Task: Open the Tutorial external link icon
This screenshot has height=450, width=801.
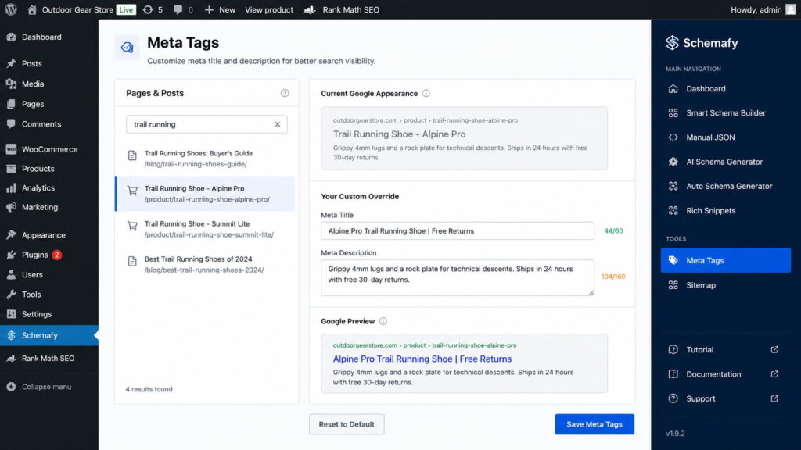Action: [774, 349]
